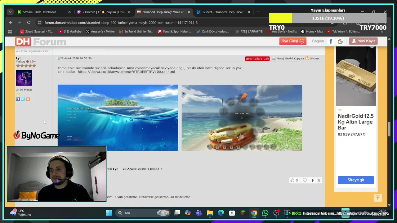Share post on X icon

(319, 180)
